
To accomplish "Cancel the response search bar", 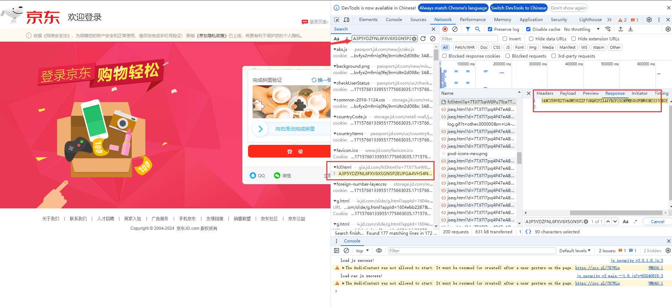I will (657, 221).
